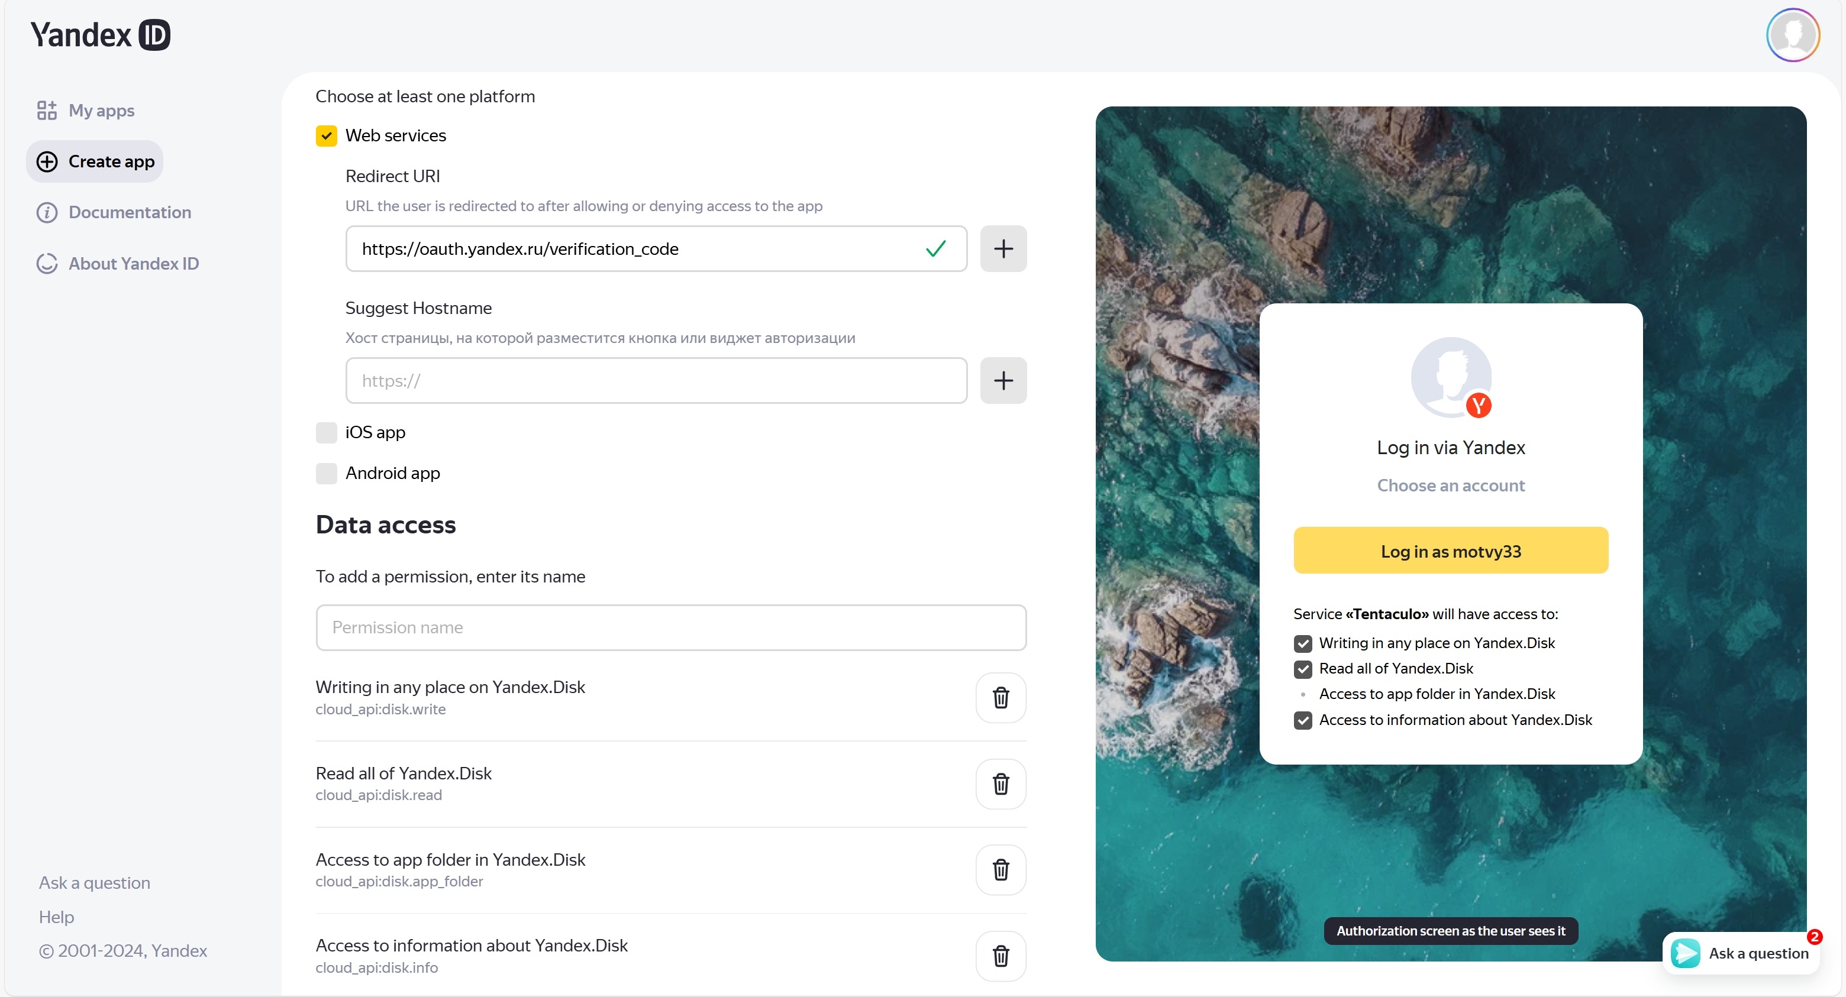
Task: Click the Redirect URI input field
Action: [656, 248]
